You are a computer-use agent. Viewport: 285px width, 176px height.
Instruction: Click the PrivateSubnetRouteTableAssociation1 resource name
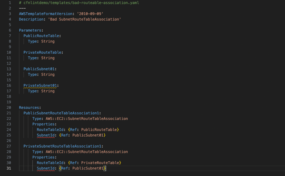click(62, 146)
